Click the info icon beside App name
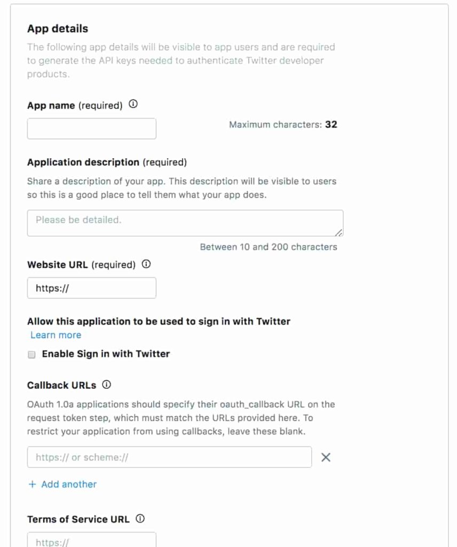 click(x=133, y=105)
